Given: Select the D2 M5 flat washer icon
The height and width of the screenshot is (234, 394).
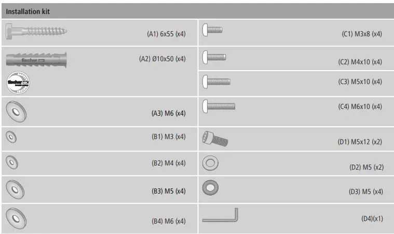Looking at the screenshot, I should tap(210, 163).
